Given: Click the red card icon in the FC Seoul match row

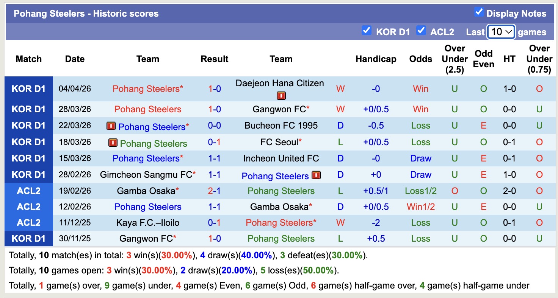Looking at the screenshot, I should [x=112, y=143].
